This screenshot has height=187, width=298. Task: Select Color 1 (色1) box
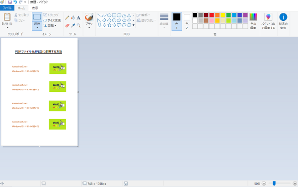click(177, 21)
